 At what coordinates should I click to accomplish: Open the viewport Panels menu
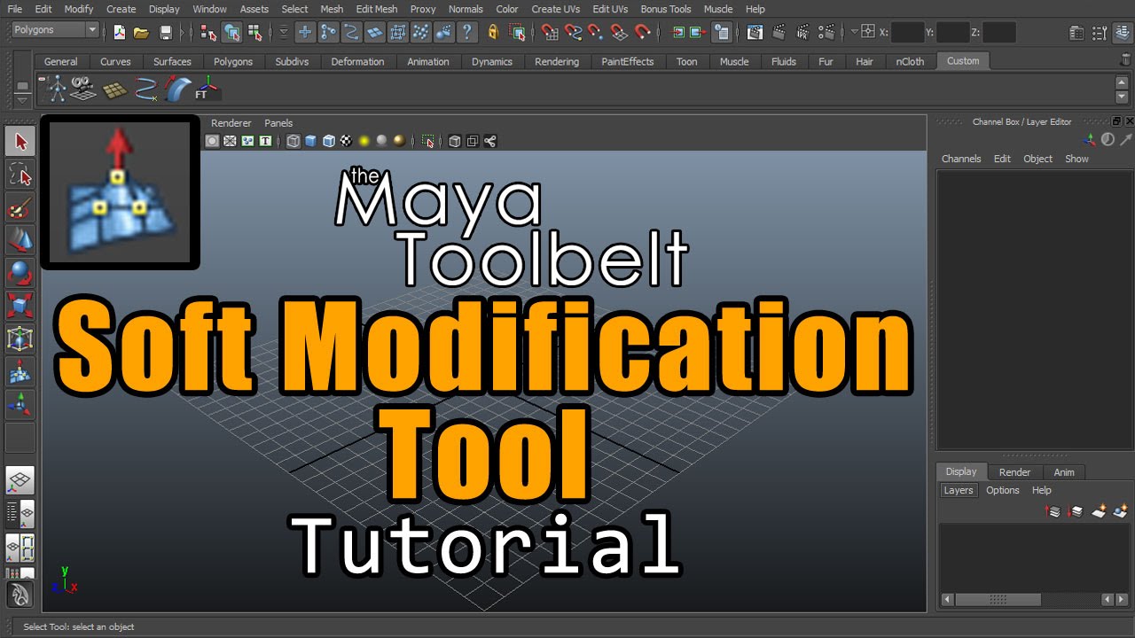coord(278,123)
